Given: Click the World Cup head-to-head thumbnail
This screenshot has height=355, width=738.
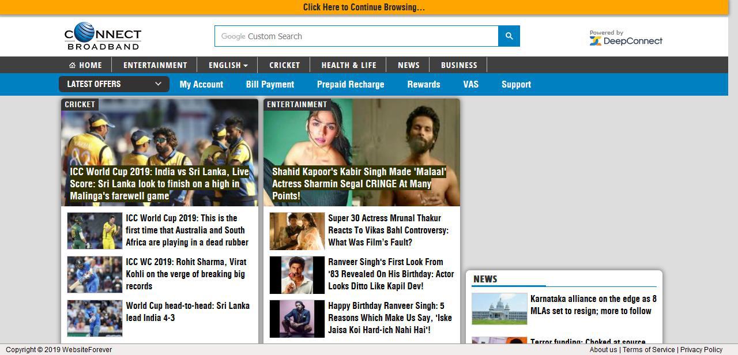Looking at the screenshot, I should click(x=95, y=319).
